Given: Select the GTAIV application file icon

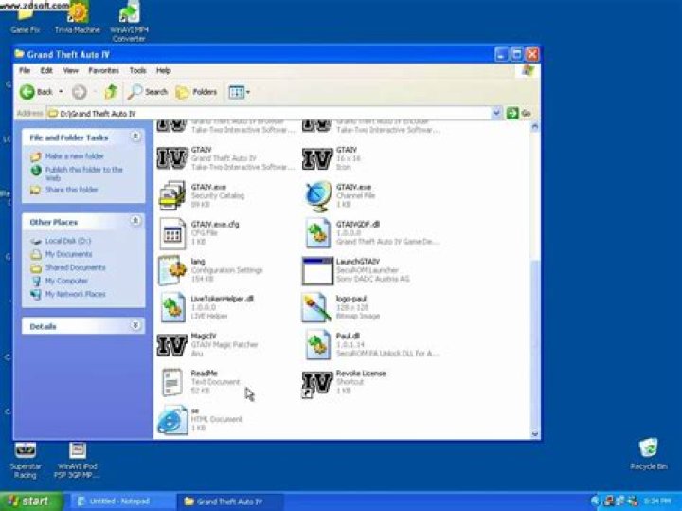Looking at the screenshot, I should coord(172,158).
